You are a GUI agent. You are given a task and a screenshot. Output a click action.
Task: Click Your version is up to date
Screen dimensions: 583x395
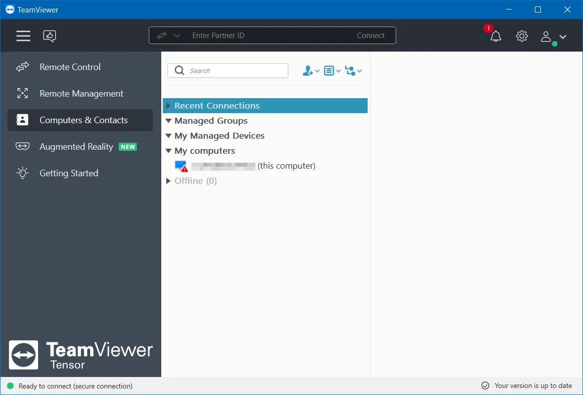point(533,385)
